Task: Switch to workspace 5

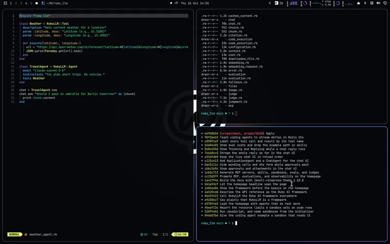Action: click(31, 3)
